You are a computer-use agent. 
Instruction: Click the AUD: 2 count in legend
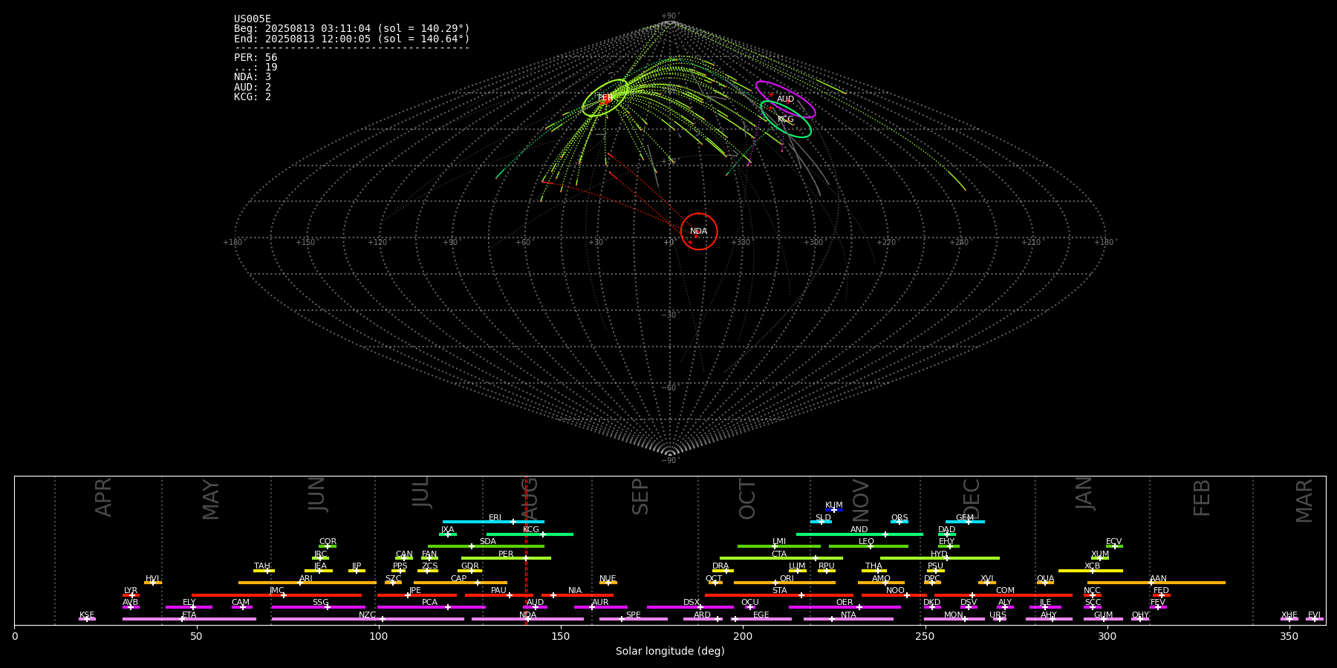[253, 87]
